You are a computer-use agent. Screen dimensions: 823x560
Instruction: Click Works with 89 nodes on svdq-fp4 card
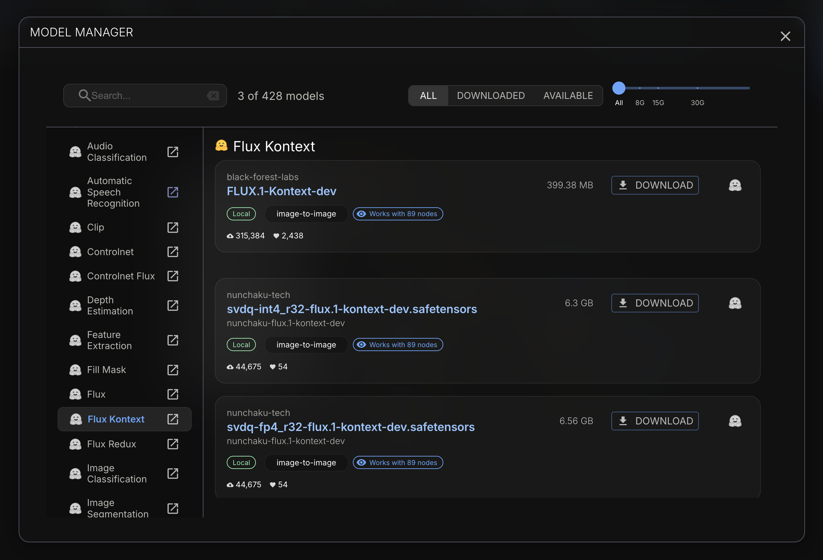(x=398, y=463)
